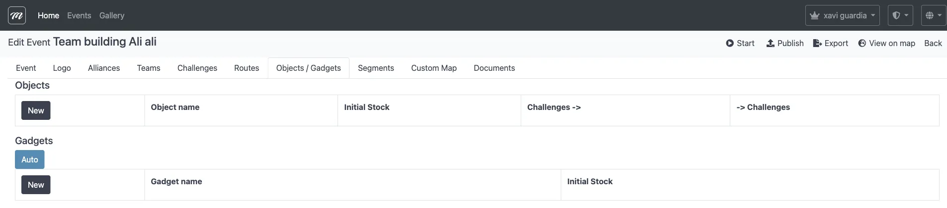Create a New object in Objects table
The width and height of the screenshot is (947, 208).
tap(36, 110)
